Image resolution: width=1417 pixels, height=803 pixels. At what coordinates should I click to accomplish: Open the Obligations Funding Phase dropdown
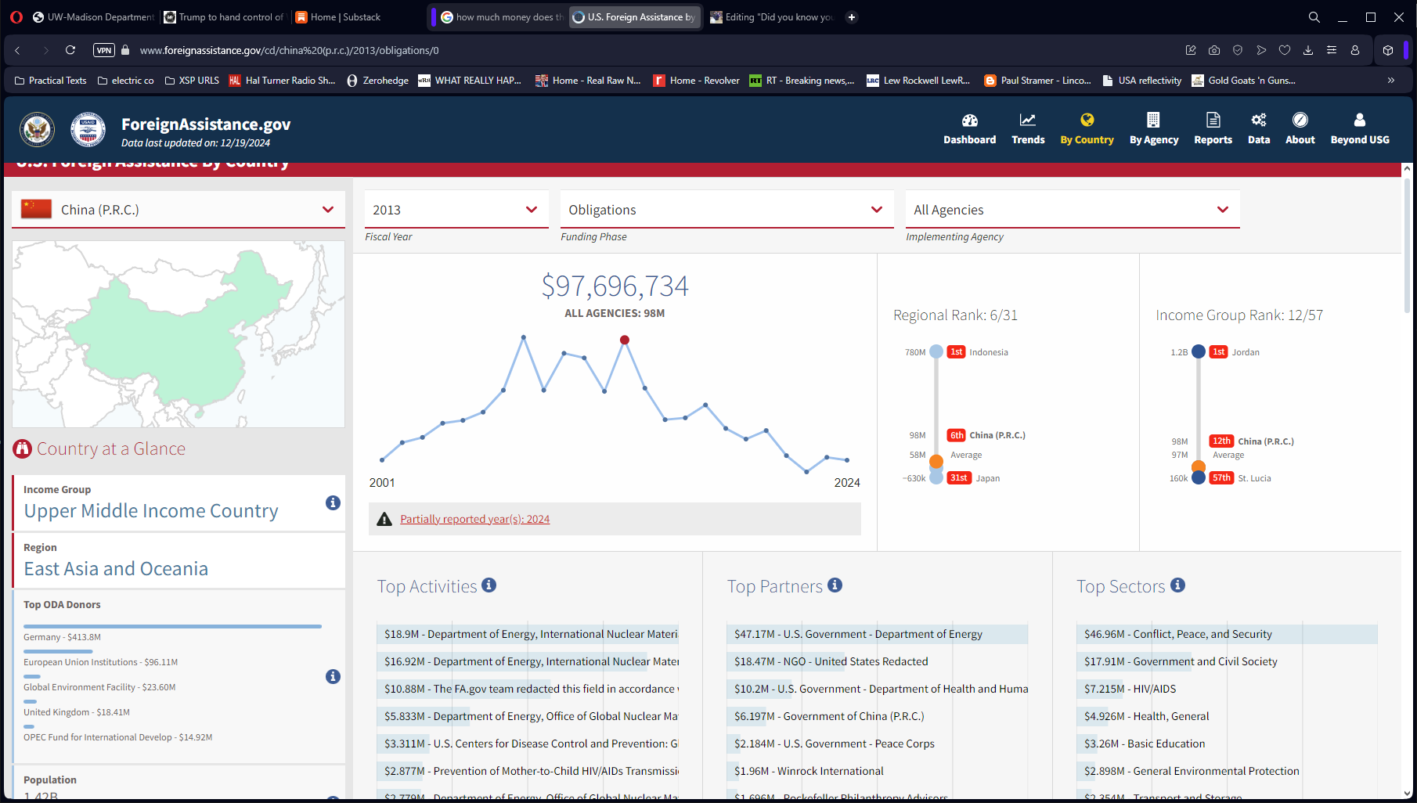[x=727, y=210]
